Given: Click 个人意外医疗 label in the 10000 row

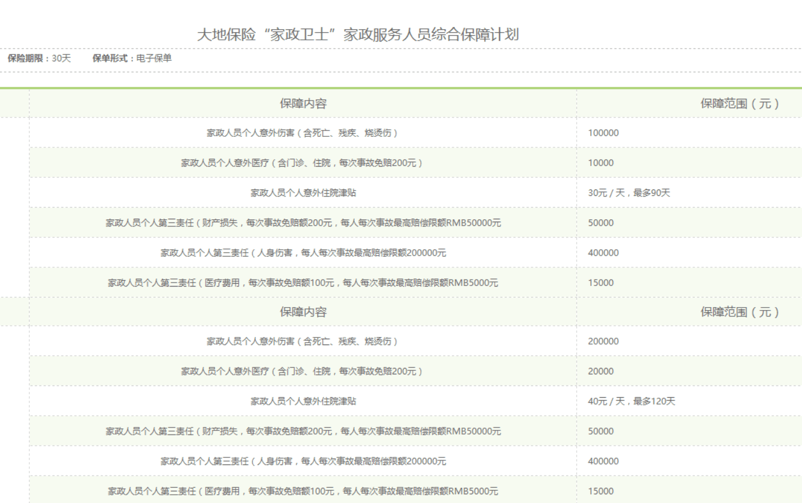Looking at the screenshot, I should [x=303, y=163].
